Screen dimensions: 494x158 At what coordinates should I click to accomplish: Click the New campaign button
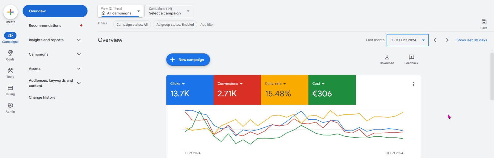coord(188,60)
